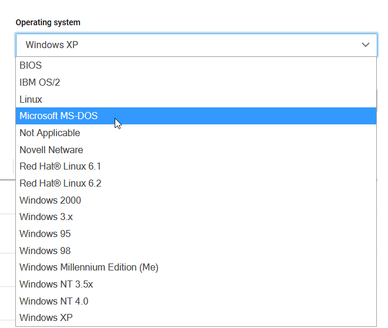388x328 pixels.
Task: Choose Windows 2000 option
Action: coord(196,200)
